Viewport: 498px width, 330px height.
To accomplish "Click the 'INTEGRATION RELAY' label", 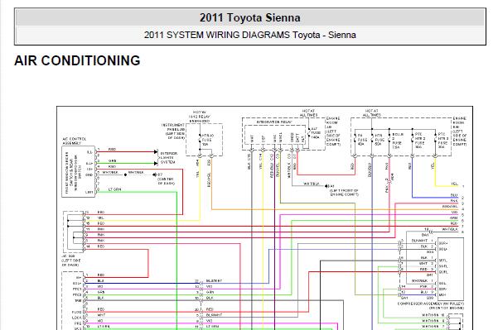I will point(274,122).
